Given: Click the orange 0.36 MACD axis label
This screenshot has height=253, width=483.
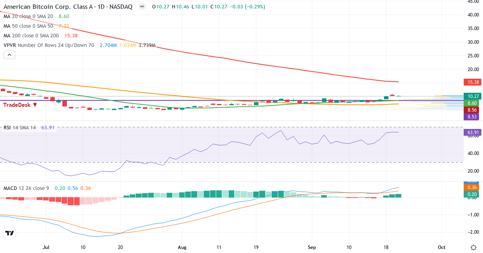Looking at the screenshot, I should coord(472,188).
